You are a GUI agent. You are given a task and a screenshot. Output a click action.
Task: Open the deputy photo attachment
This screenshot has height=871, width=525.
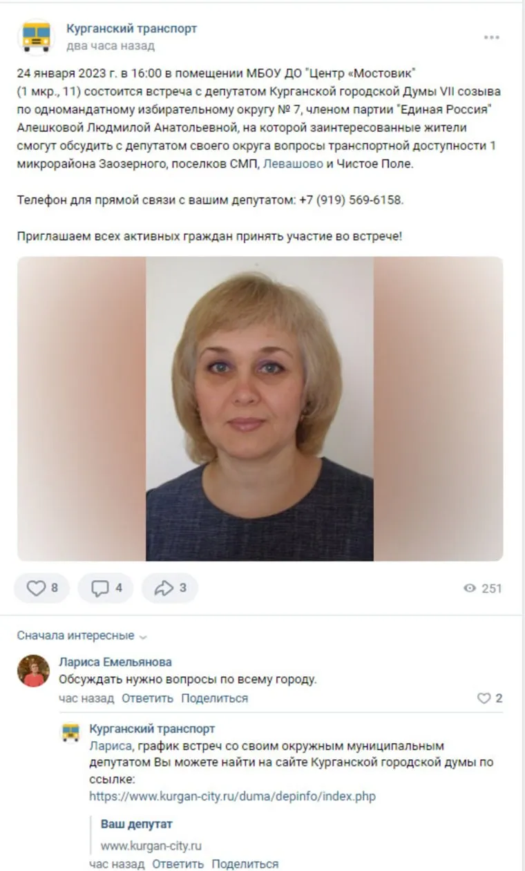[260, 409]
